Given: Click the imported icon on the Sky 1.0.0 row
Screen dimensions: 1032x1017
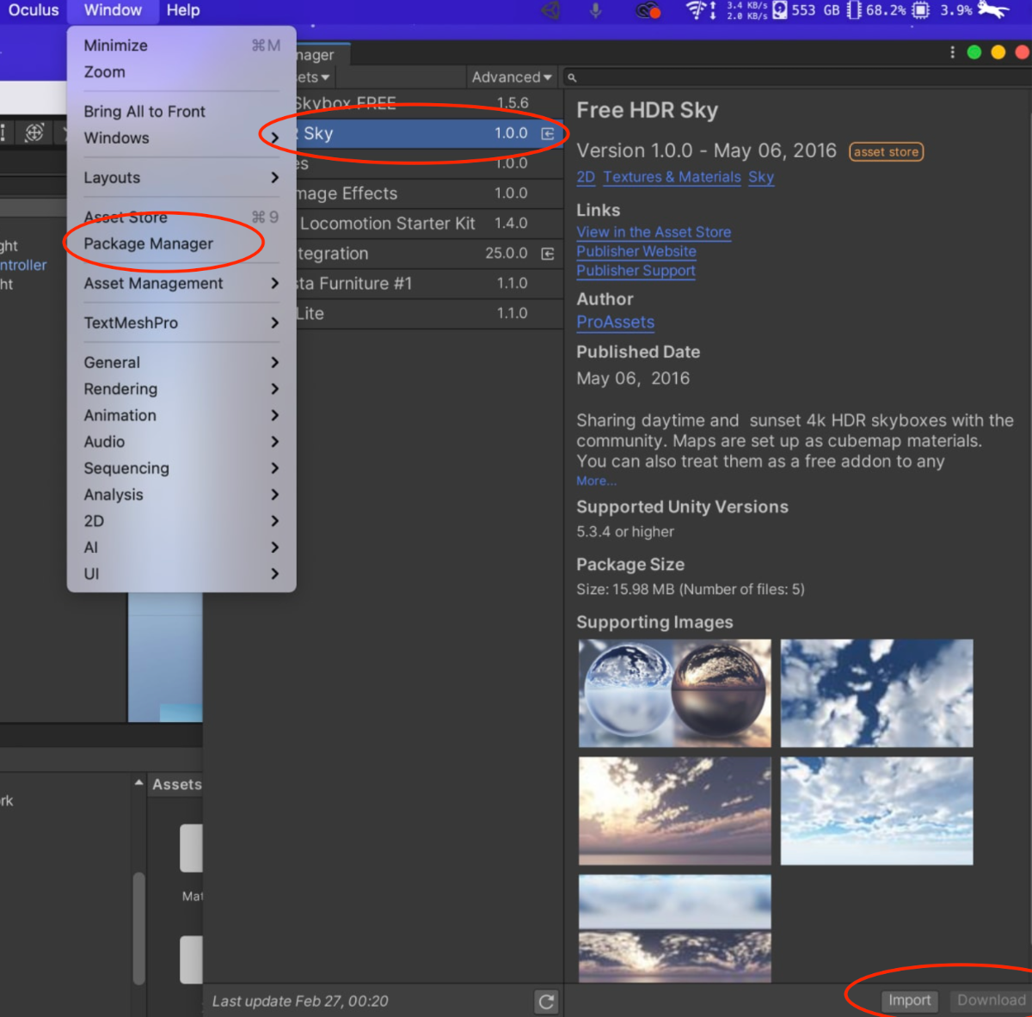Looking at the screenshot, I should 548,133.
